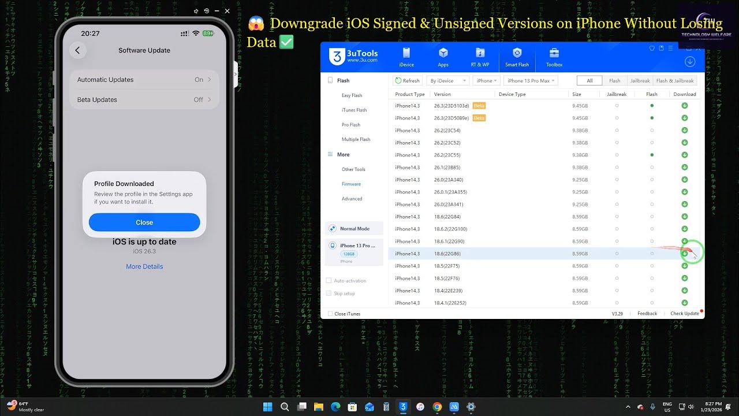Screen dimensions: 739x416
Task: Download firmware 26.2(23C55)
Action: click(x=685, y=155)
